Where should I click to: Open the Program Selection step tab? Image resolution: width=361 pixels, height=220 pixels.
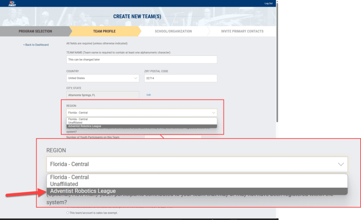coord(35,31)
